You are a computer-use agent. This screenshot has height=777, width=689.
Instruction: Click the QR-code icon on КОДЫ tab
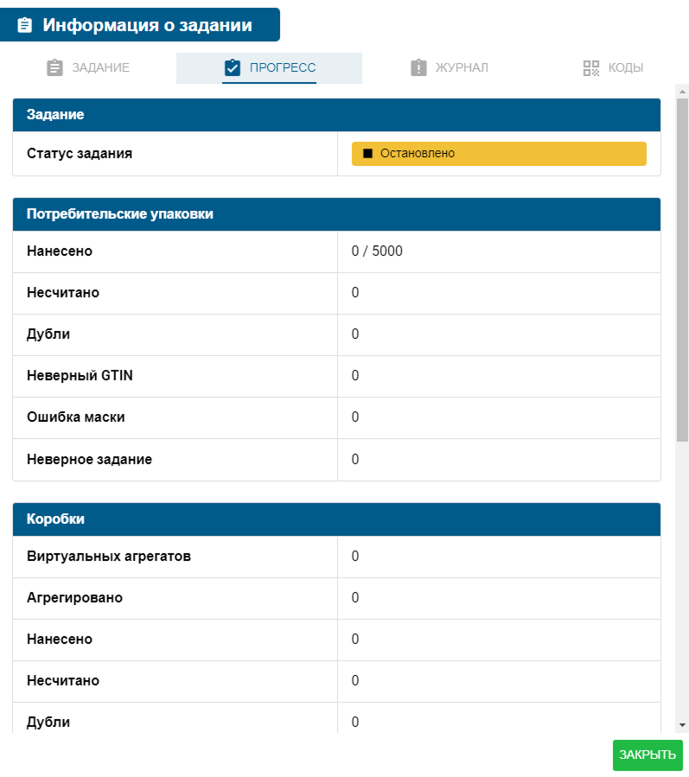[590, 67]
